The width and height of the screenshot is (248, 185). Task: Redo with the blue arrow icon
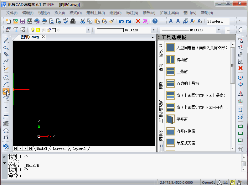click(128, 21)
